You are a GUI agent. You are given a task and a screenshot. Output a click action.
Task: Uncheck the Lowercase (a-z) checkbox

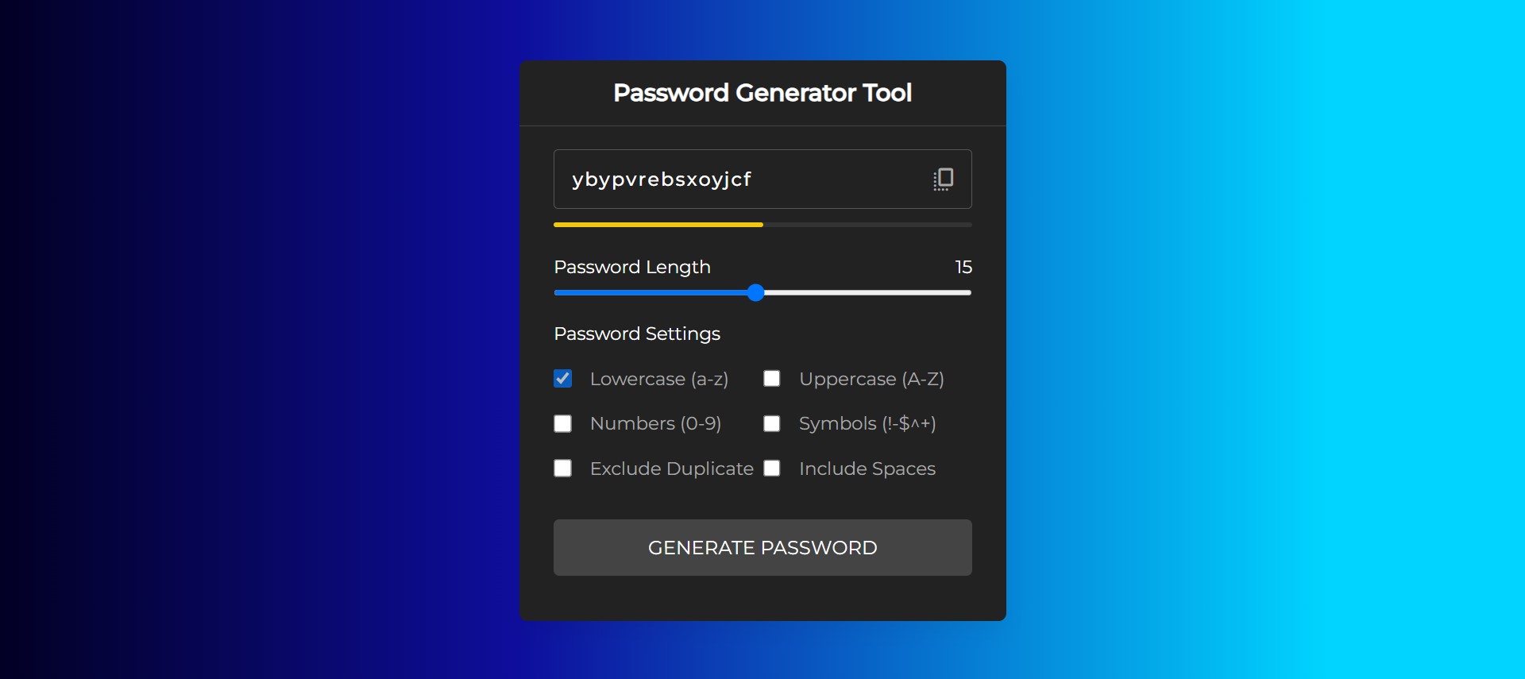click(563, 379)
